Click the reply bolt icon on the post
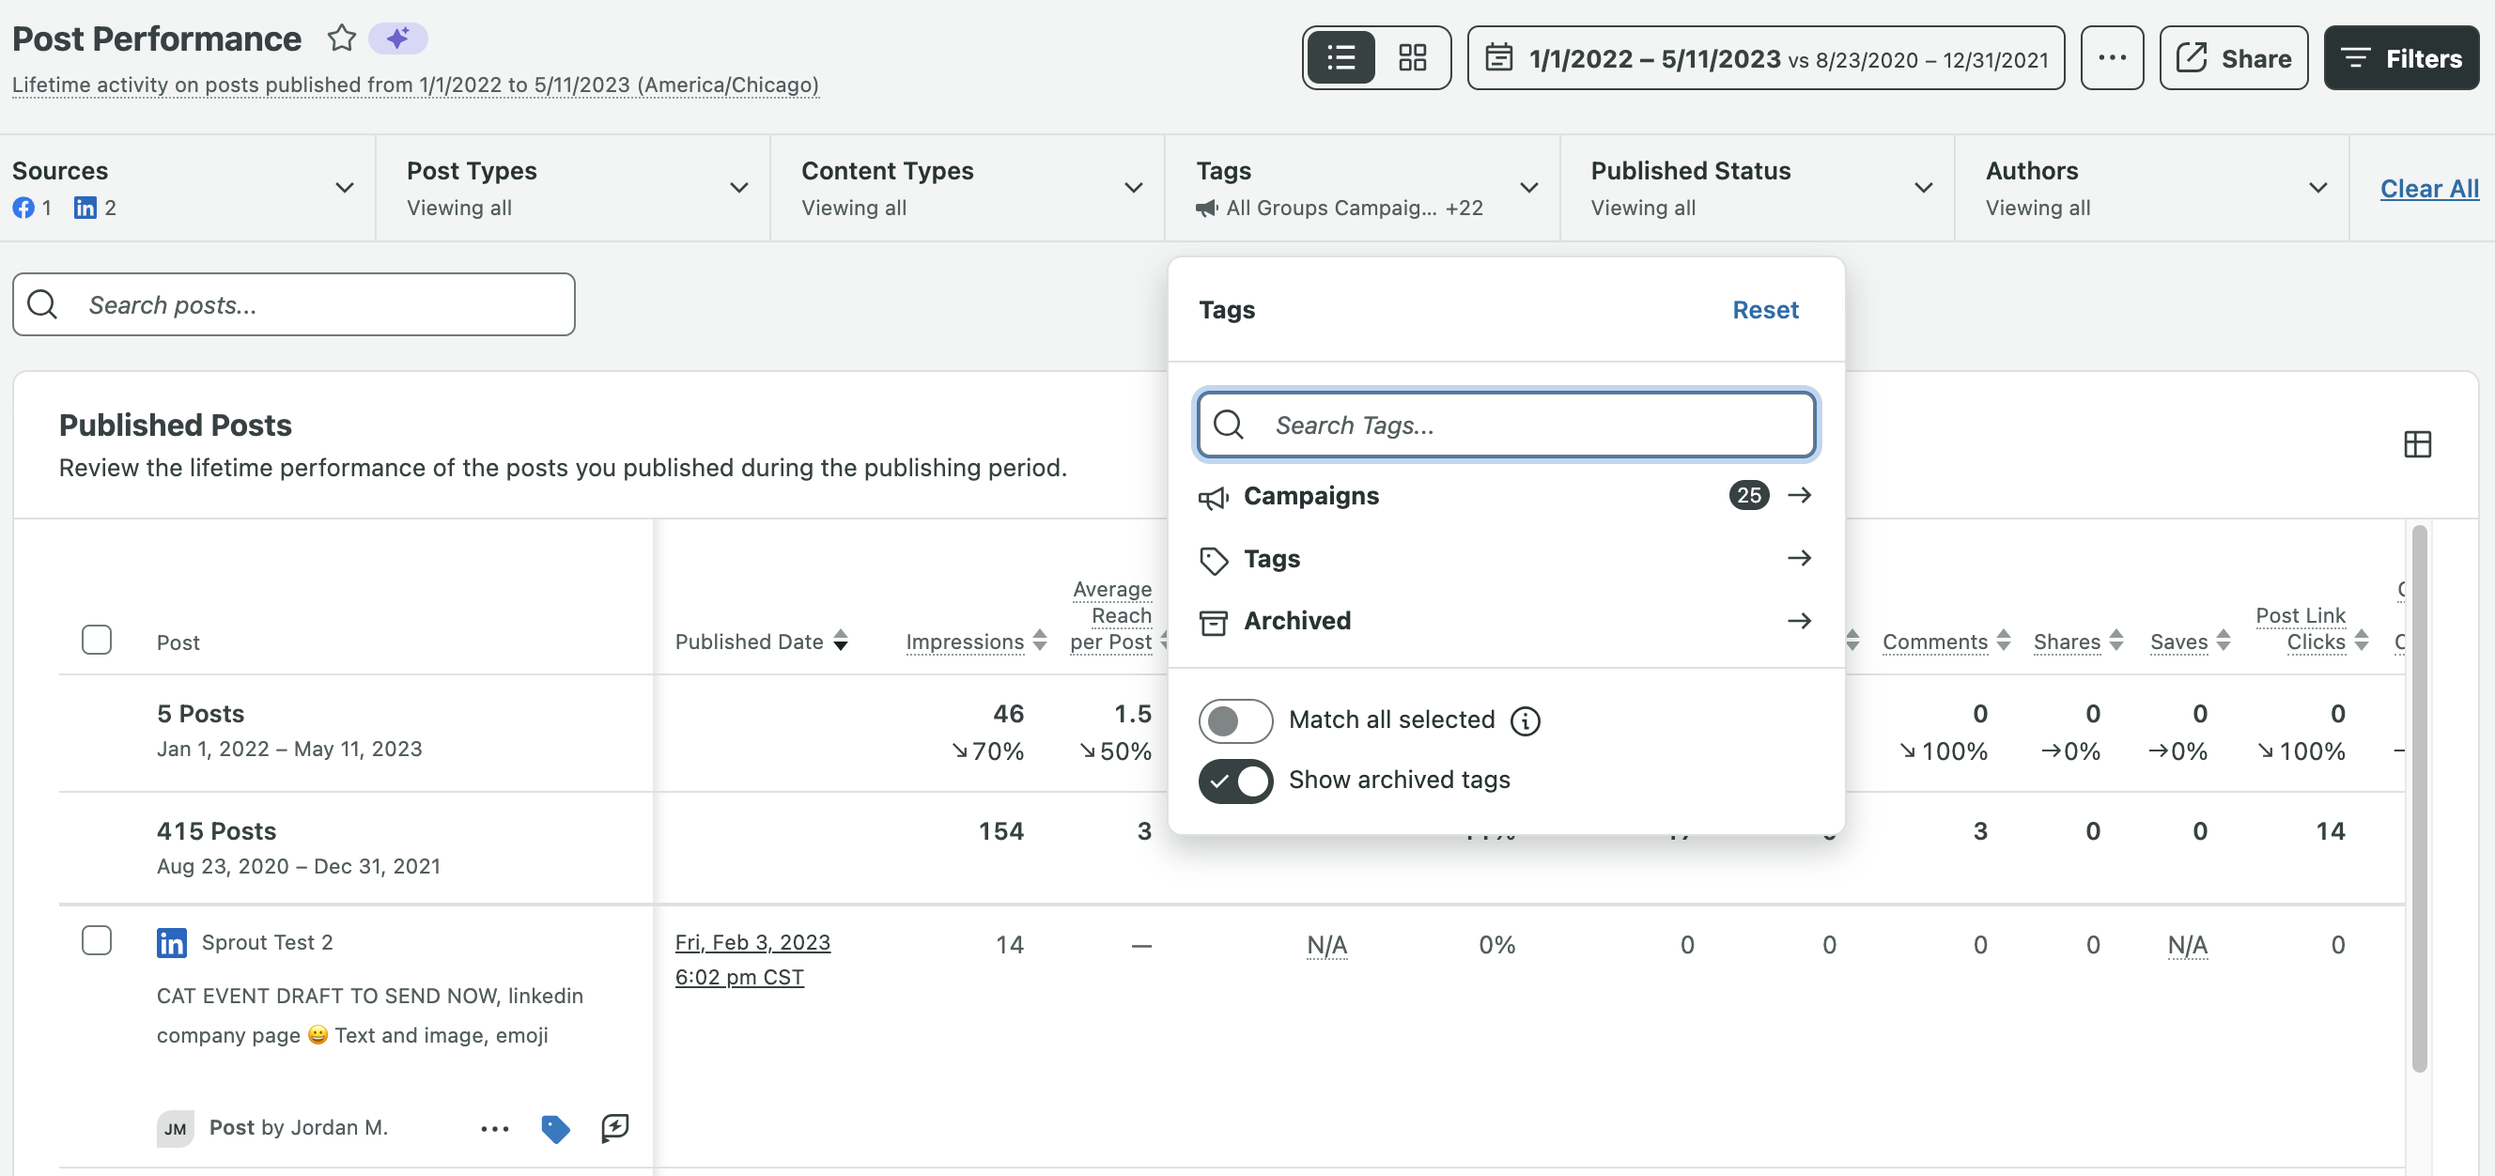The width and height of the screenshot is (2495, 1176). pyautogui.click(x=615, y=1127)
